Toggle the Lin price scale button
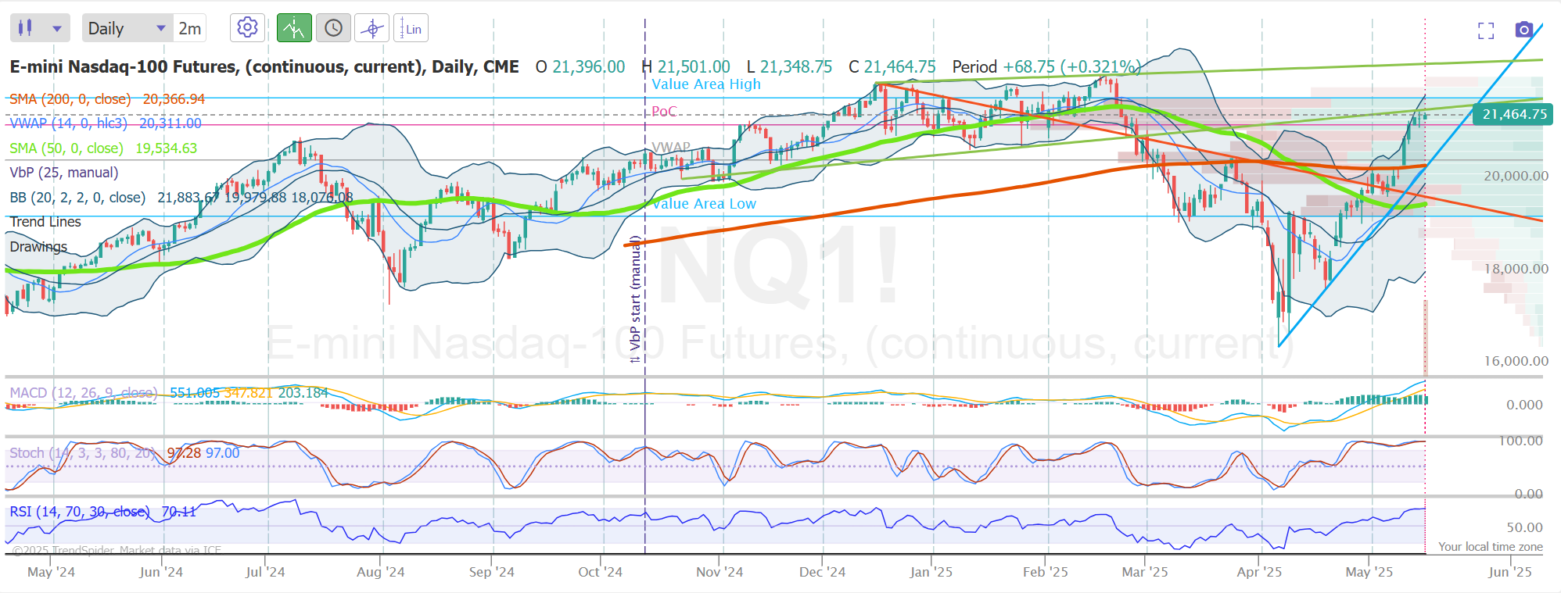This screenshot has height=593, width=1561. 411,28
